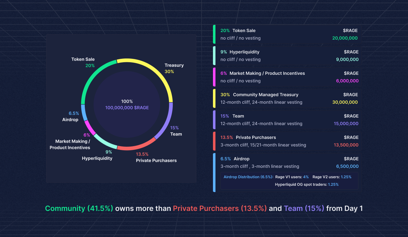Screen dimensions: 408x237
Task: Click the "100%" label in the donut center
Action: tap(127, 101)
